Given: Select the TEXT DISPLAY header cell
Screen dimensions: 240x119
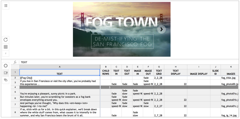Looking at the screenshot, I should pyautogui.click(x=176, y=72).
